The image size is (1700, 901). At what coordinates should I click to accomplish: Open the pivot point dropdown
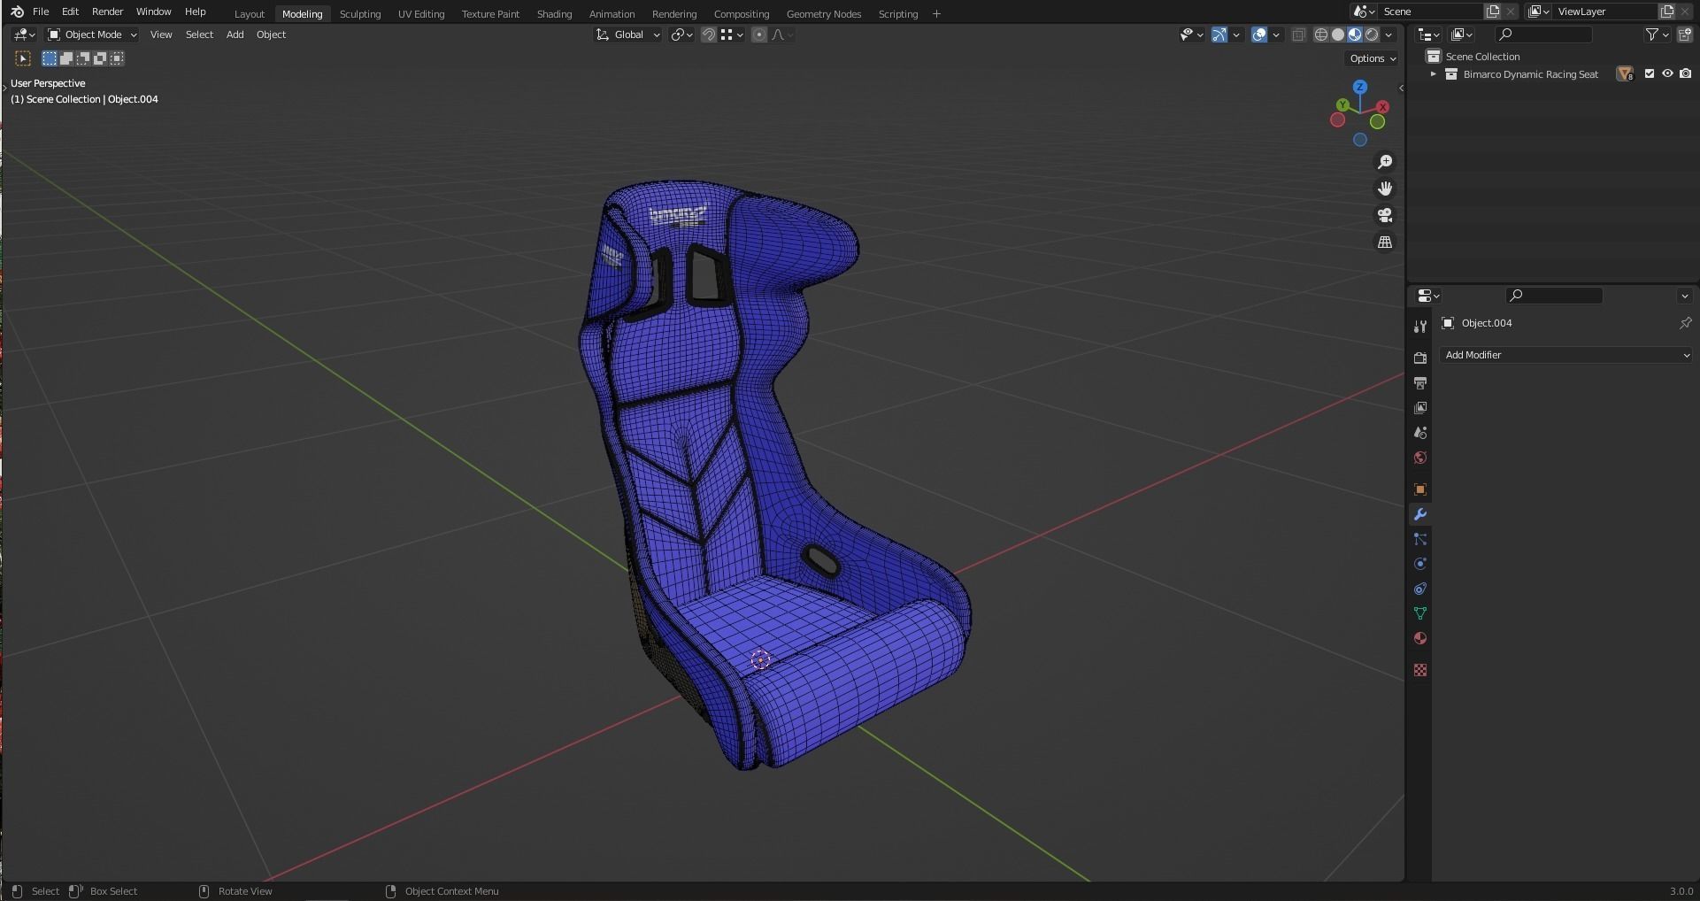pyautogui.click(x=682, y=35)
